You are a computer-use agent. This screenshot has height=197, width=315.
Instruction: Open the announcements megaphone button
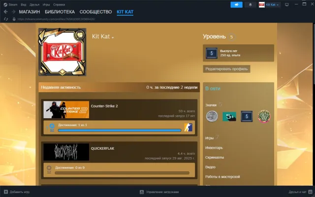point(236,4)
